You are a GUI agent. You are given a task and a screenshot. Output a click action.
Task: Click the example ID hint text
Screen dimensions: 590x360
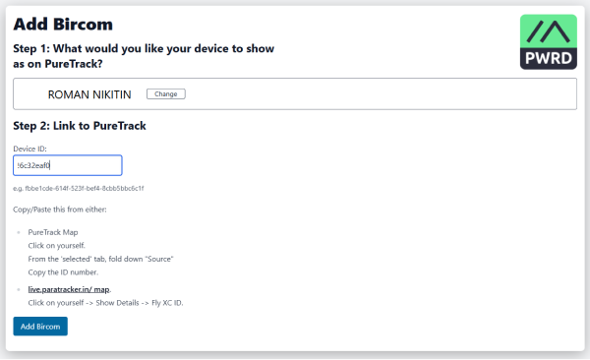[79, 188]
